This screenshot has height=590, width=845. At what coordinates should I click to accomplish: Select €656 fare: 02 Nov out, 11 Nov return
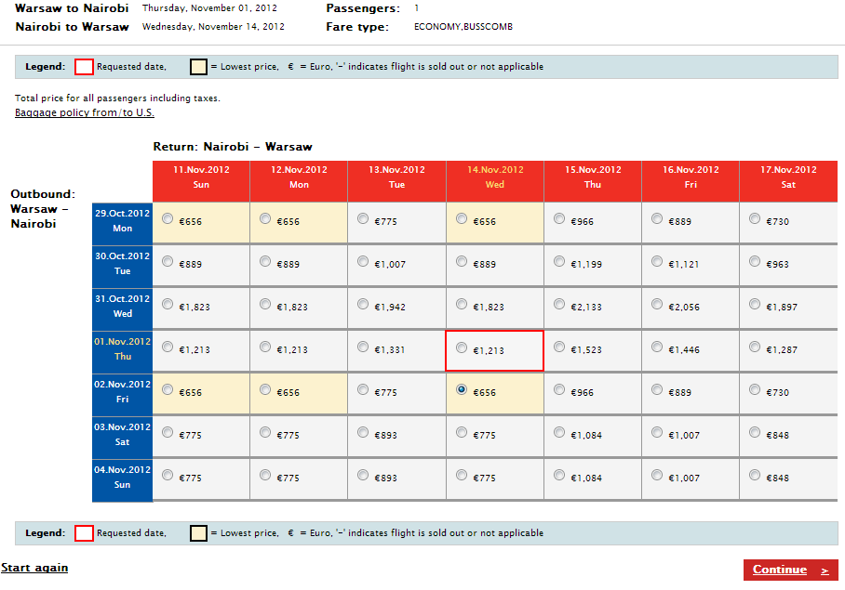click(168, 389)
